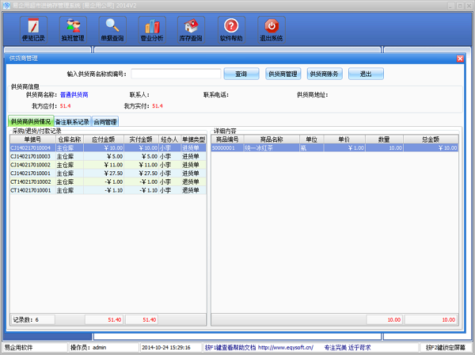This screenshot has width=475, height=355.
Task: Sort by 应付金额 column header
Action: pos(104,139)
